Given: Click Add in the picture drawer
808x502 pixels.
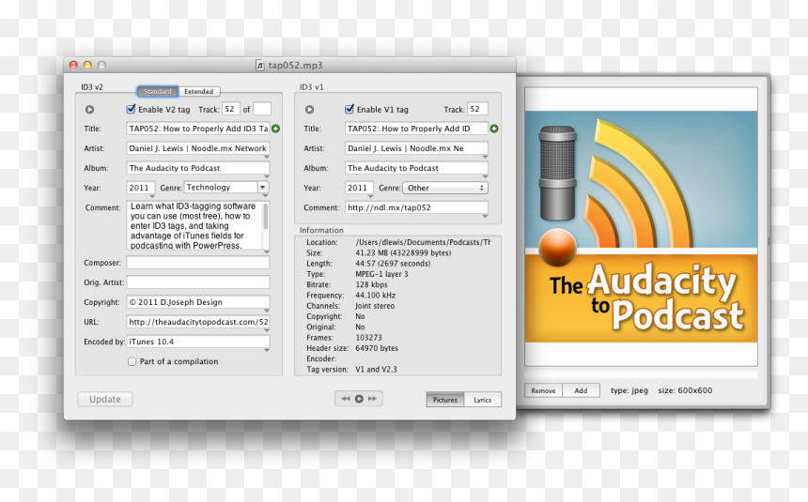Looking at the screenshot, I should coord(582,390).
